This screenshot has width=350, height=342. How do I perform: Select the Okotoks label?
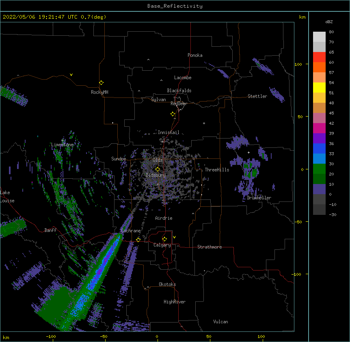[167, 284]
